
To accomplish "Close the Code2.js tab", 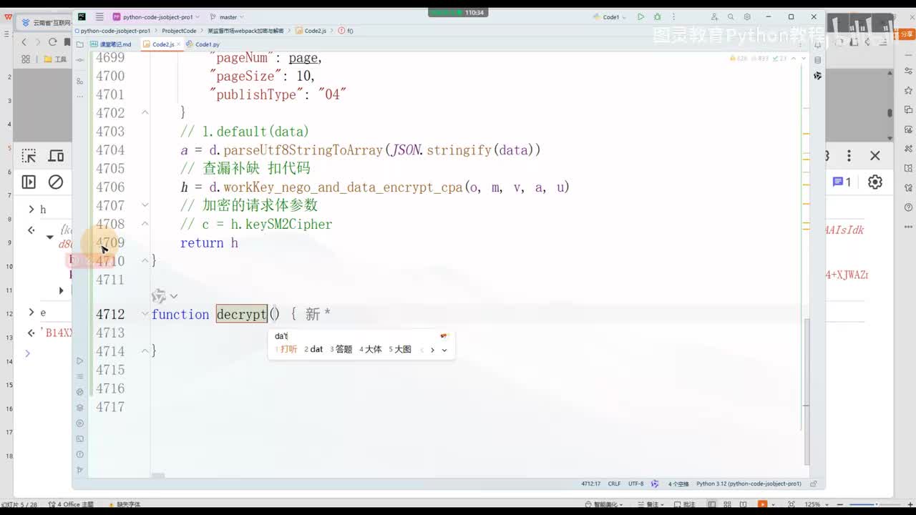I will pyautogui.click(x=178, y=44).
